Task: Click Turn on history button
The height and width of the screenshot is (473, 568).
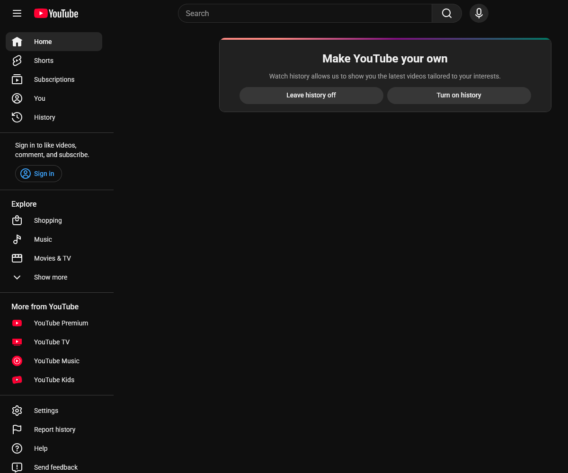Action: point(459,95)
